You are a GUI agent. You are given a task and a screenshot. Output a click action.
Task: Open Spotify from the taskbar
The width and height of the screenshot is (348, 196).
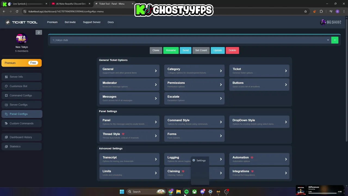coord(187,192)
